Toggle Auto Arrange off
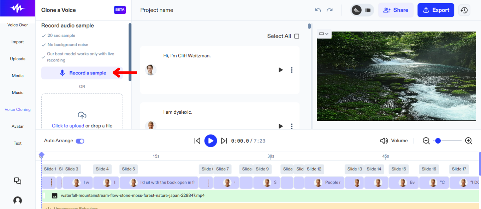 [x=80, y=141]
